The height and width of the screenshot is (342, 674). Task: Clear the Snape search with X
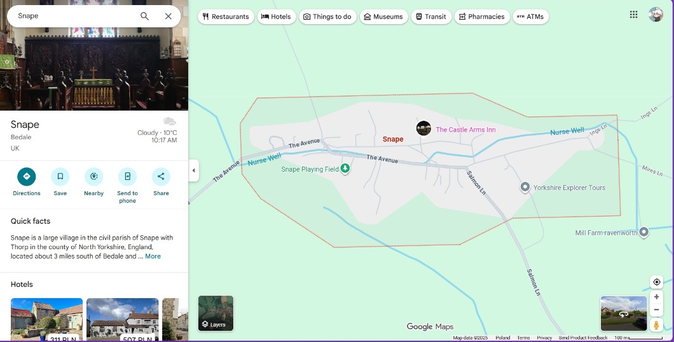(x=168, y=17)
